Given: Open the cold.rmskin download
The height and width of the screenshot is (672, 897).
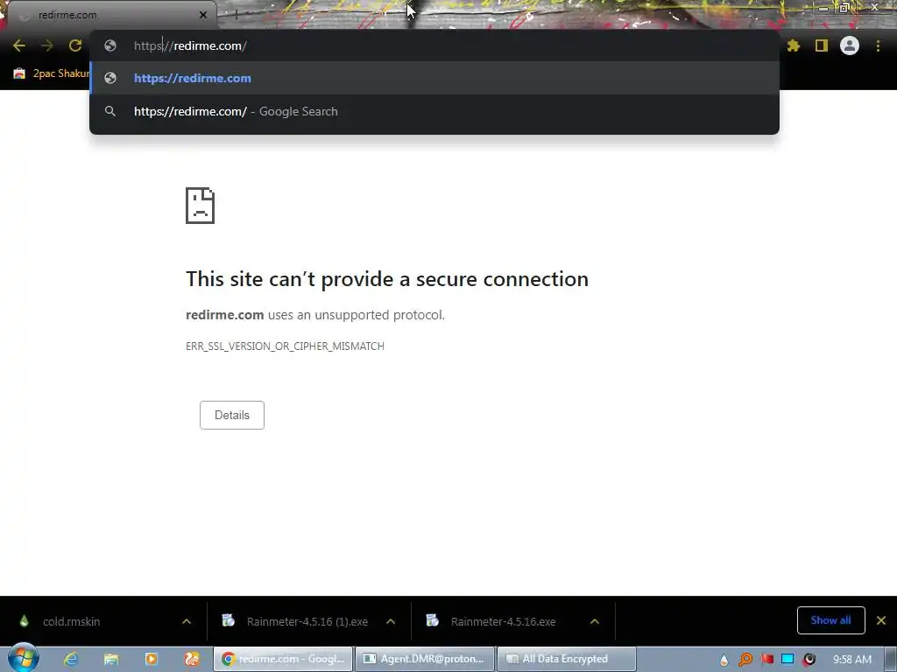Looking at the screenshot, I should (x=72, y=621).
